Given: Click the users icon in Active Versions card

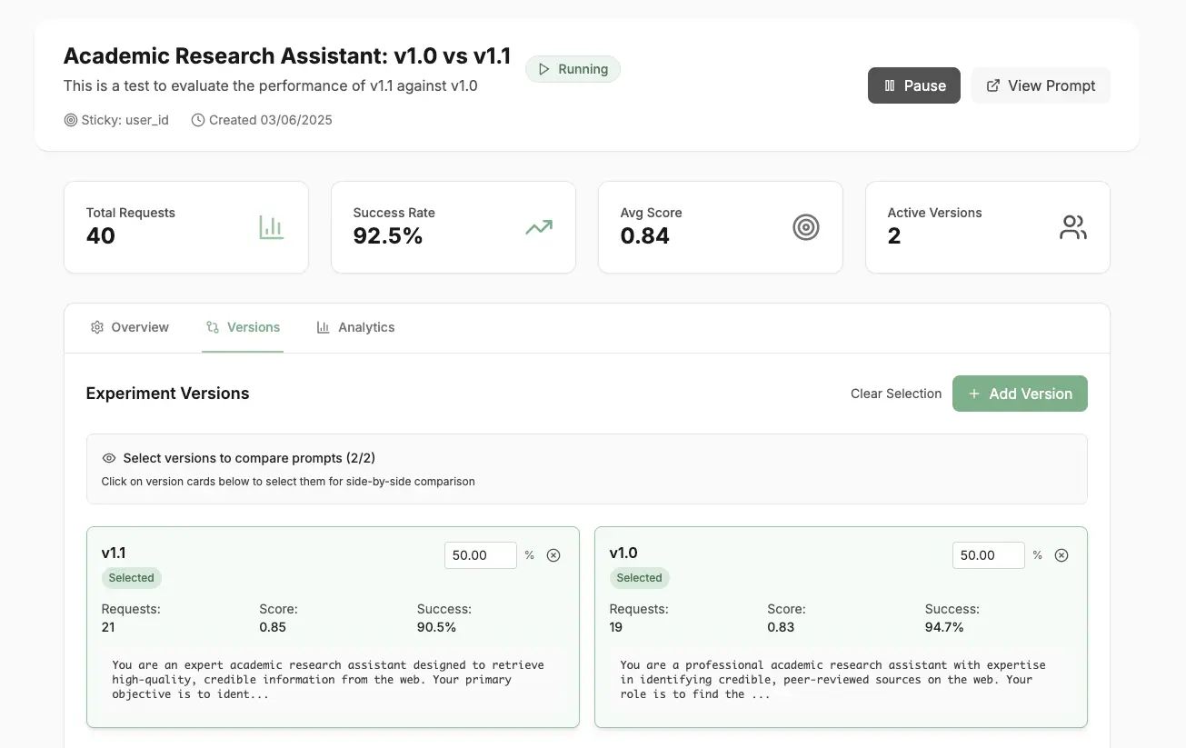Looking at the screenshot, I should 1073,227.
